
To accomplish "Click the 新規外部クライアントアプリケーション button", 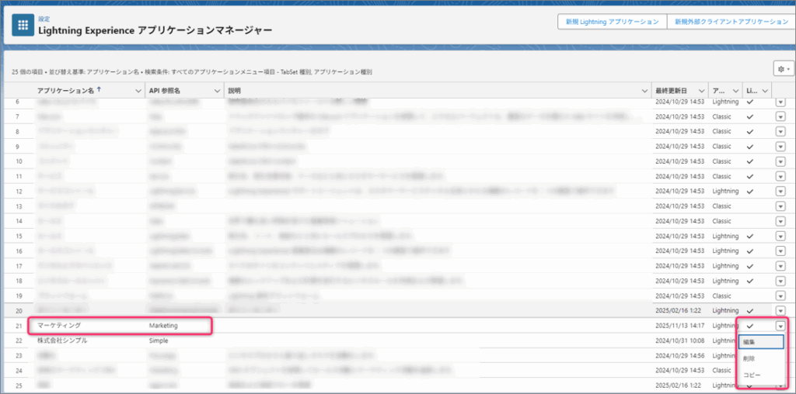I will click(731, 22).
